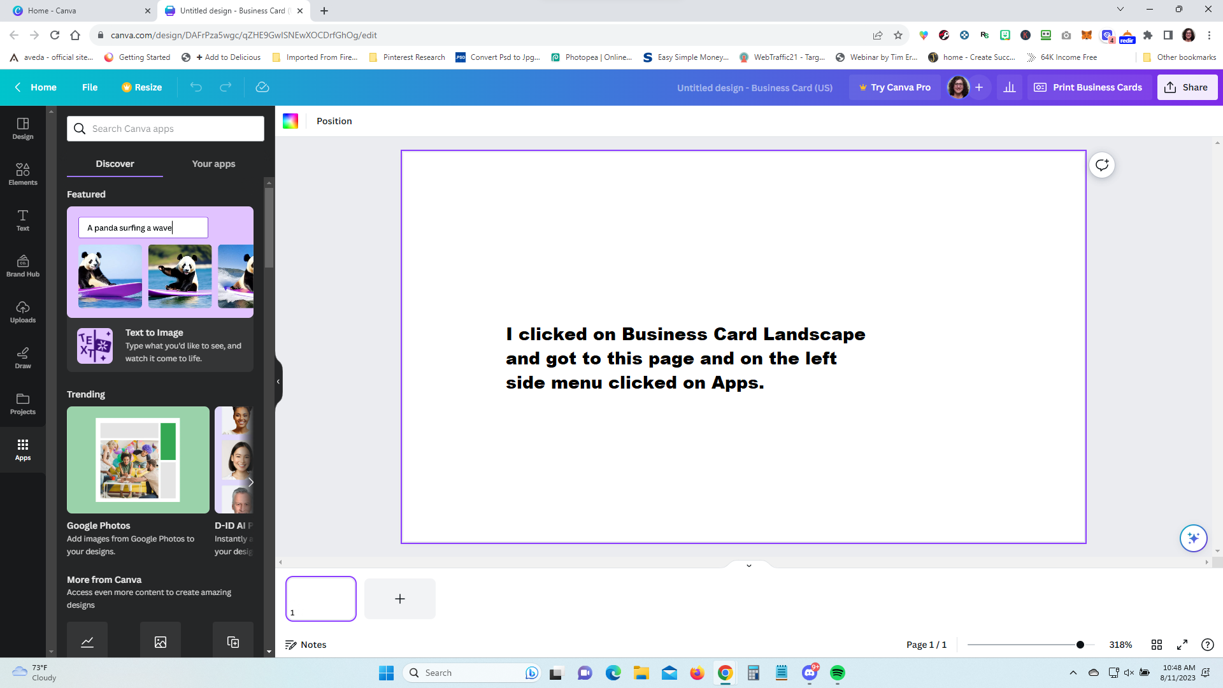Open a new browser tab
Image resolution: width=1223 pixels, height=688 pixels.
pos(324,11)
